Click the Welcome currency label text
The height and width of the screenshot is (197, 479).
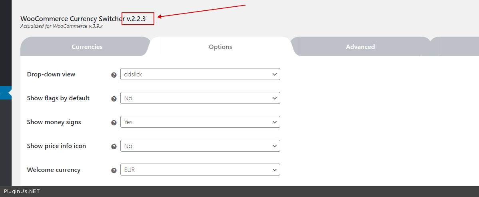pyautogui.click(x=54, y=170)
